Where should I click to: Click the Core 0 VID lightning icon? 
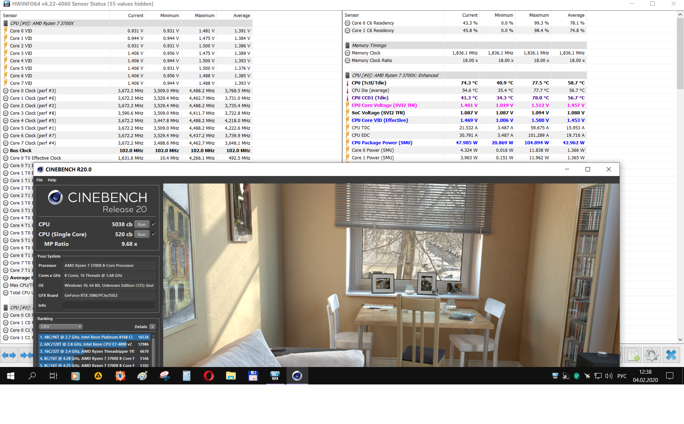[x=6, y=31]
